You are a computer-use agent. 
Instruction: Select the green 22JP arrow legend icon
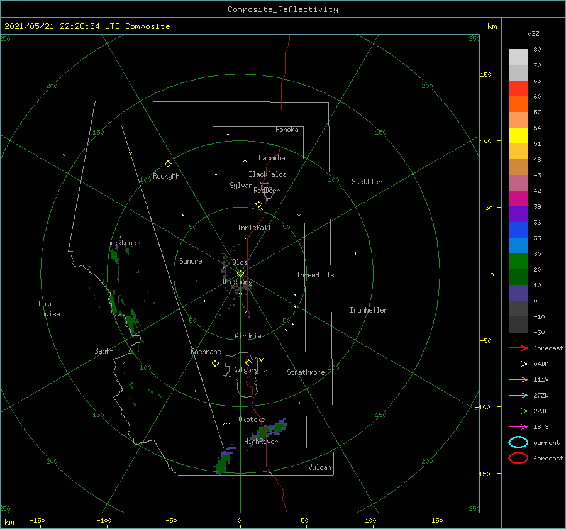point(518,411)
